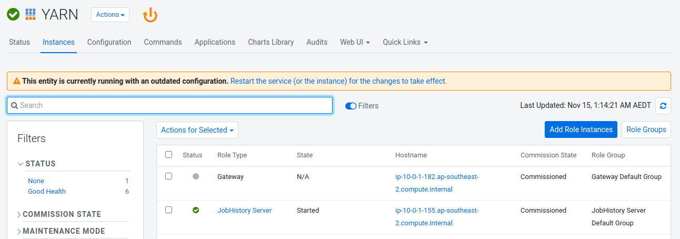The height and width of the screenshot is (239, 680).
Task: Open the JobHistory Server role link
Action: click(x=244, y=211)
